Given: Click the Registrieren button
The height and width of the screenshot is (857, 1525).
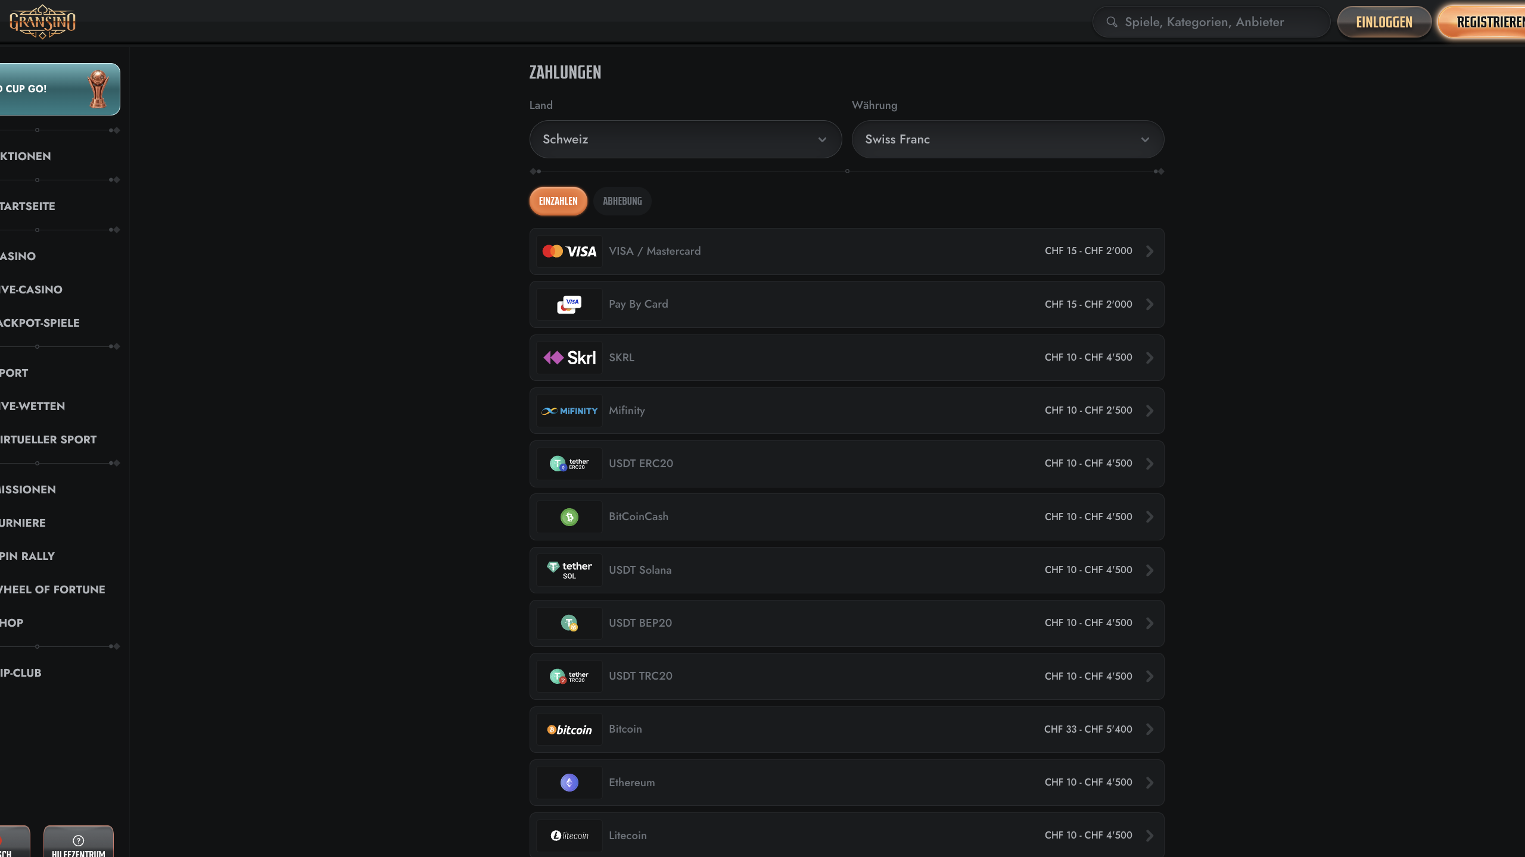Looking at the screenshot, I should 1482,22.
